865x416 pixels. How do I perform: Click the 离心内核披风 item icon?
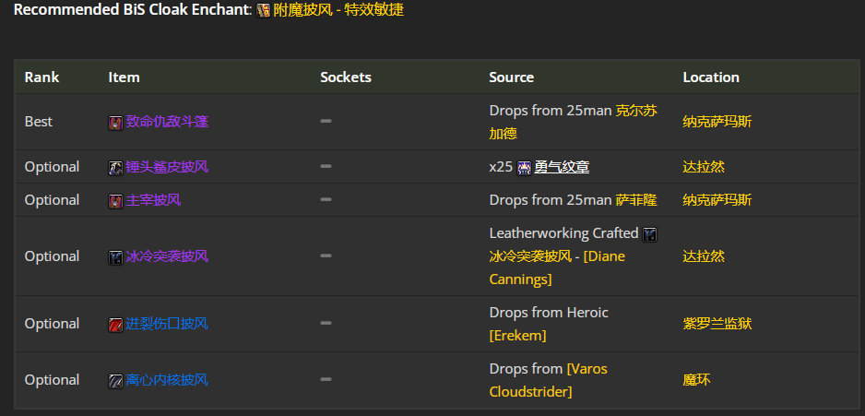pyautogui.click(x=115, y=381)
